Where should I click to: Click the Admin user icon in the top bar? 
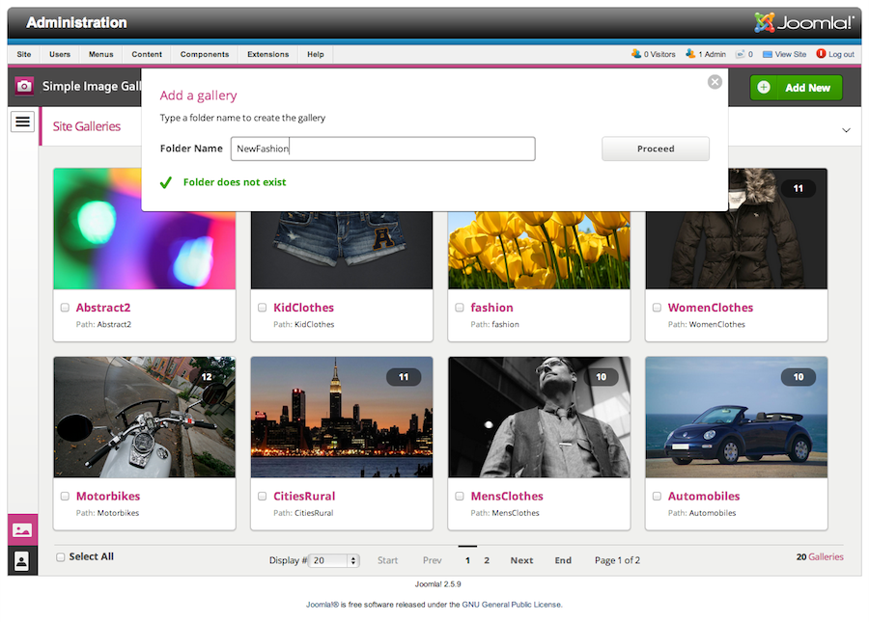(690, 54)
